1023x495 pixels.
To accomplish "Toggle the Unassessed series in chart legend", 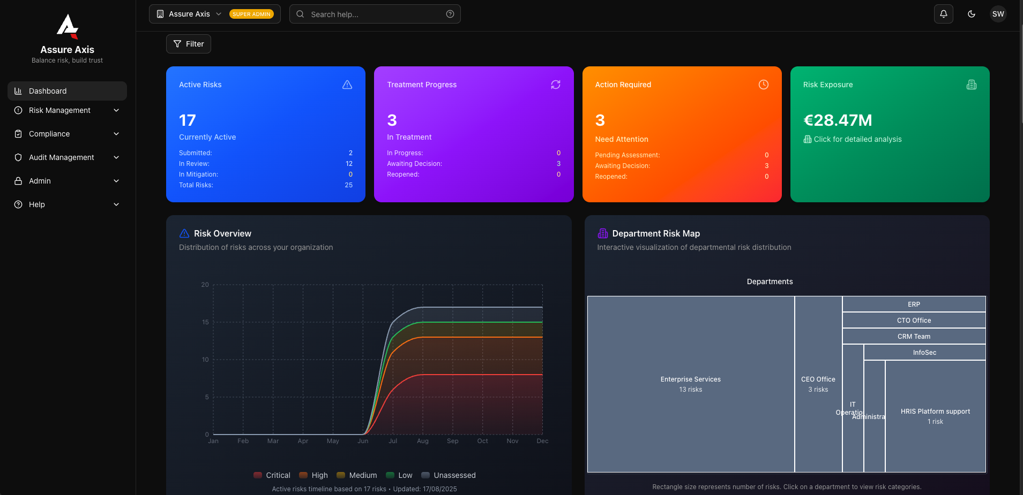I will click(x=449, y=475).
